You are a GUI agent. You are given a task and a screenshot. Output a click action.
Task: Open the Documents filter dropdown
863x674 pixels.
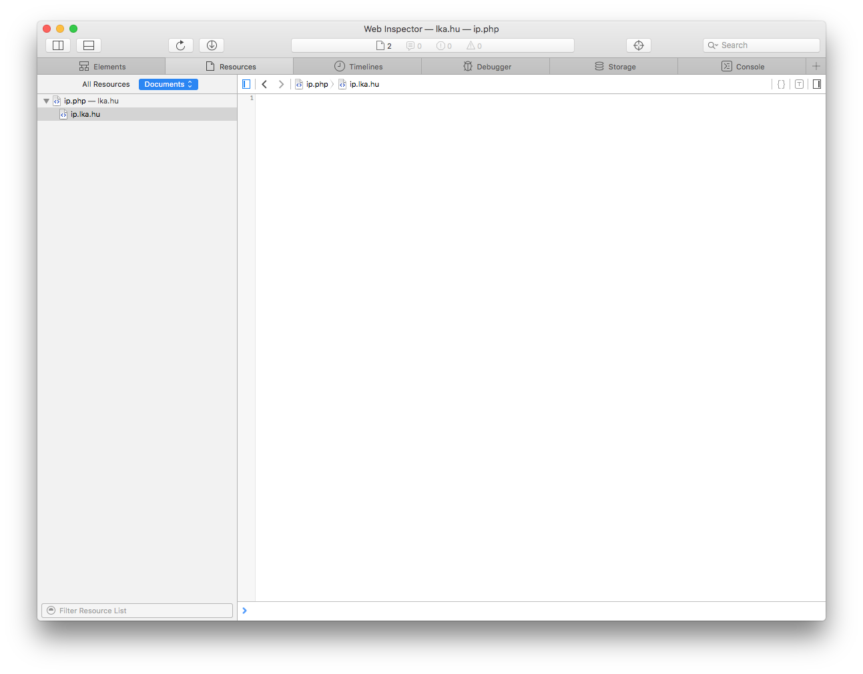click(x=168, y=84)
